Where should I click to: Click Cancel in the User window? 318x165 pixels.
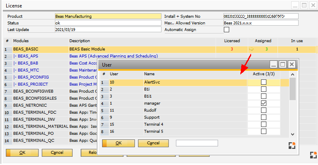pos(153,143)
